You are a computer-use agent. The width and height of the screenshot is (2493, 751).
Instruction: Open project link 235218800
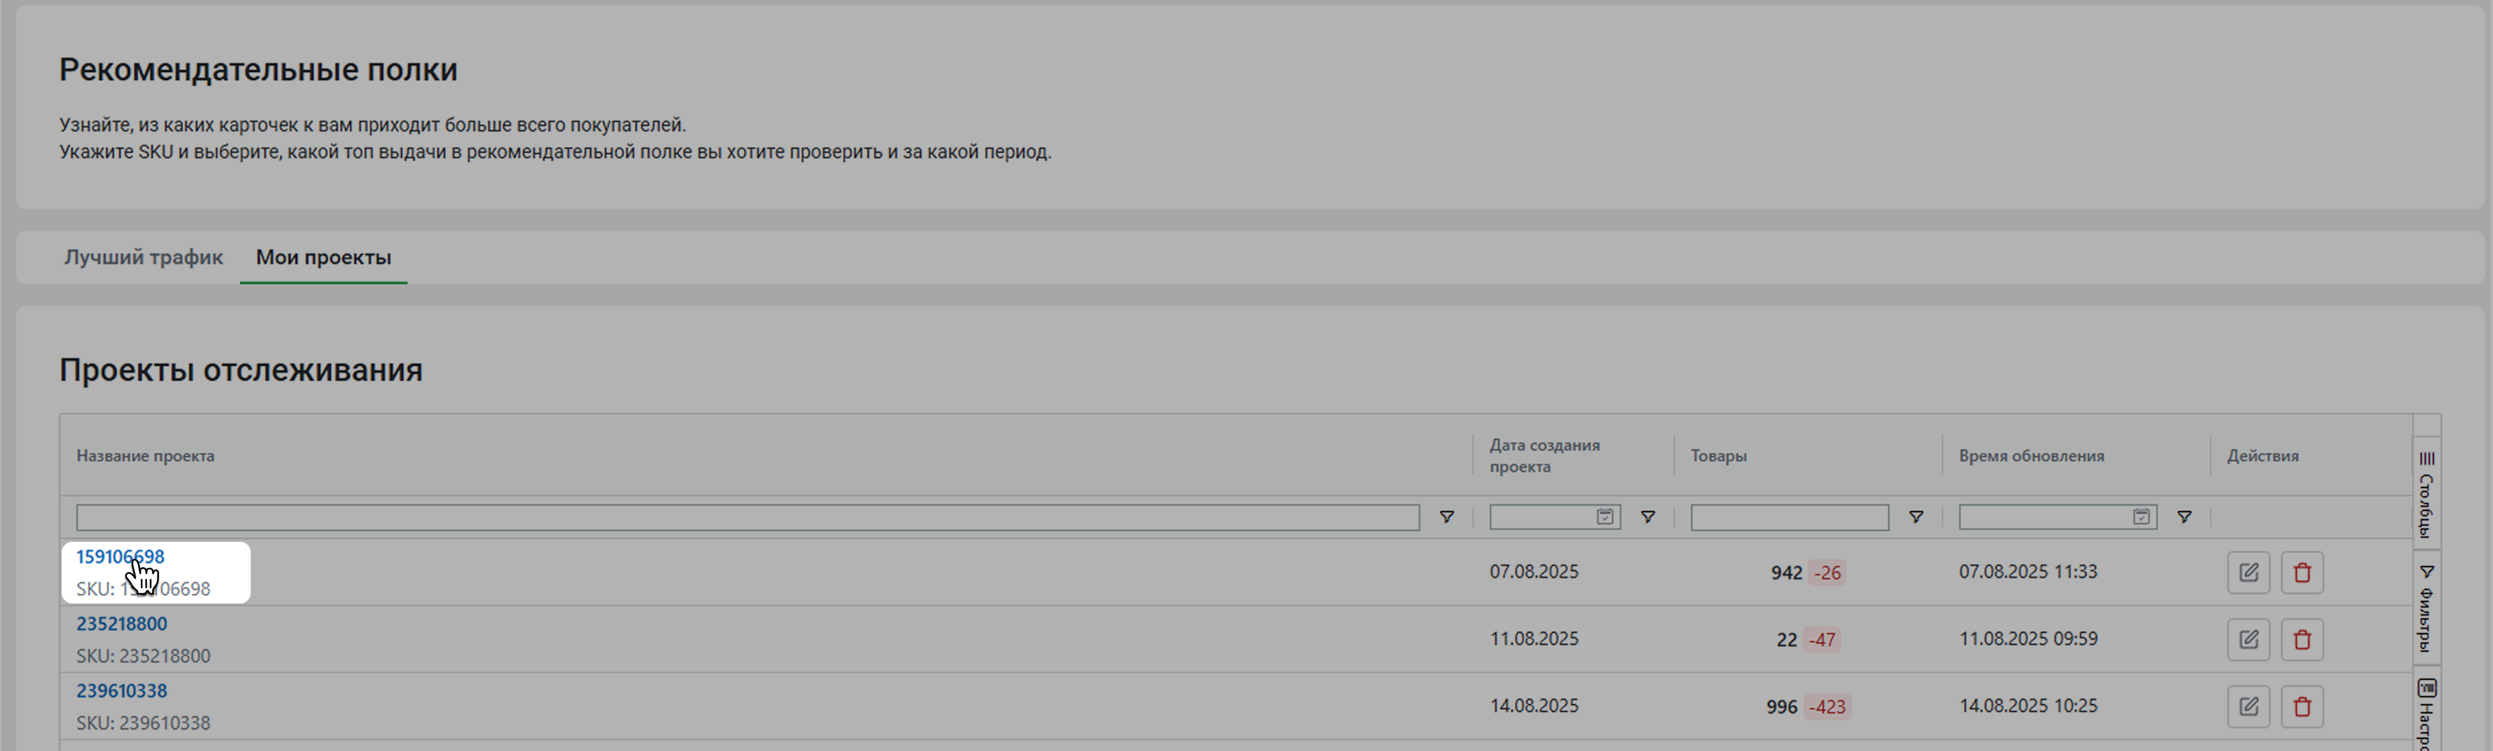tap(121, 623)
